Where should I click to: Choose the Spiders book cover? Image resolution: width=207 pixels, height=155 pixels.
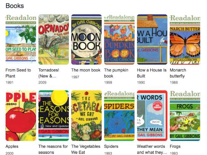click(x=119, y=115)
